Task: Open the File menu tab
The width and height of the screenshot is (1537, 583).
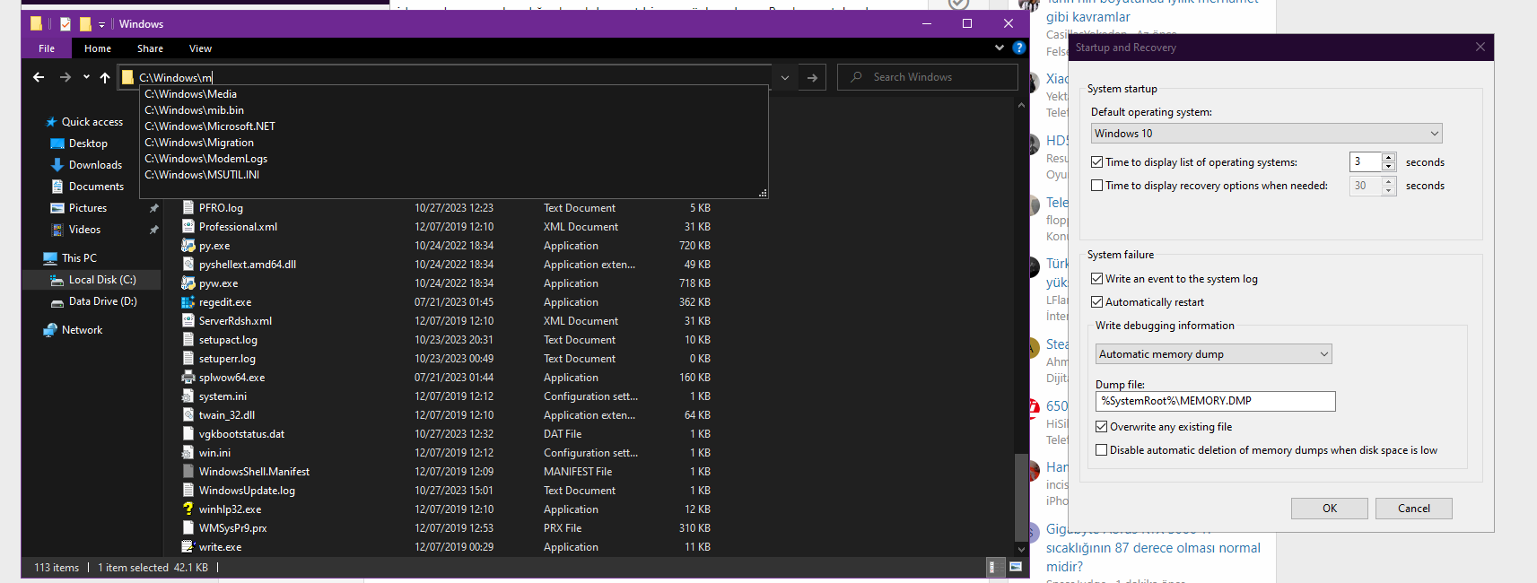Action: tap(47, 48)
